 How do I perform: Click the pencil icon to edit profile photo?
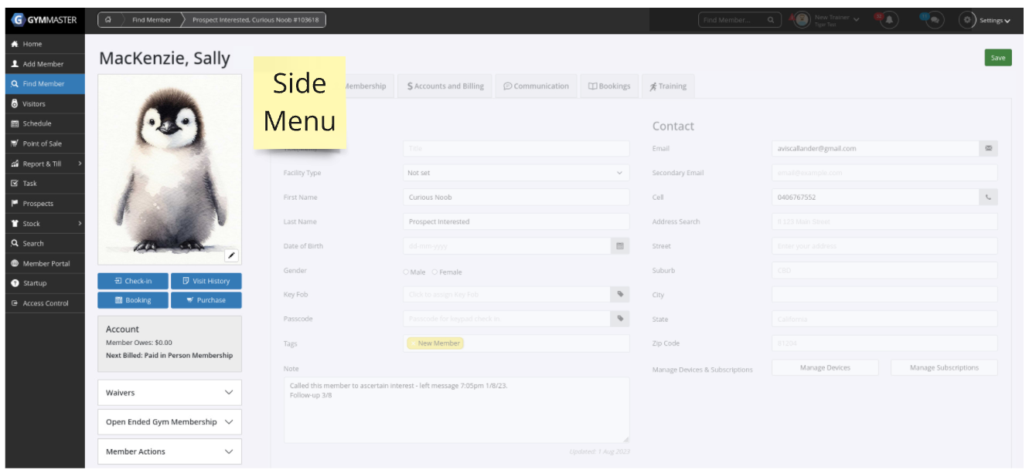[231, 255]
